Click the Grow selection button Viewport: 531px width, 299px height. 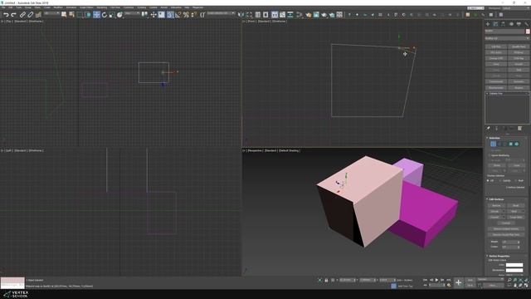516,165
